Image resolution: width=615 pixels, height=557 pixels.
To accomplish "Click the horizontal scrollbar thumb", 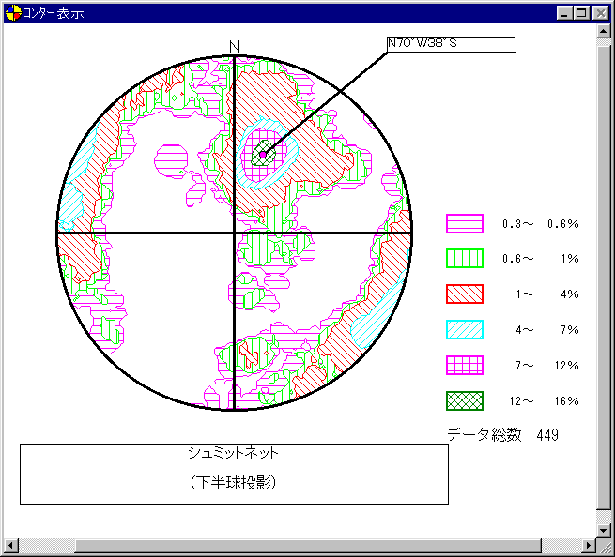I will pyautogui.click(x=308, y=546).
